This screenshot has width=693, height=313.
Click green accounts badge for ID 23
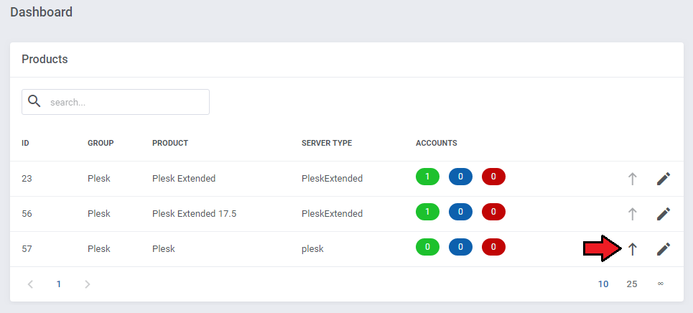pyautogui.click(x=427, y=177)
